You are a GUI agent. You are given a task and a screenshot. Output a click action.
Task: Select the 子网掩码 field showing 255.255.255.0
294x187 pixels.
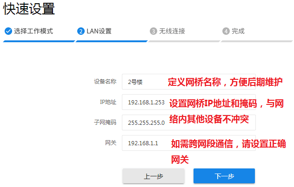144,123
